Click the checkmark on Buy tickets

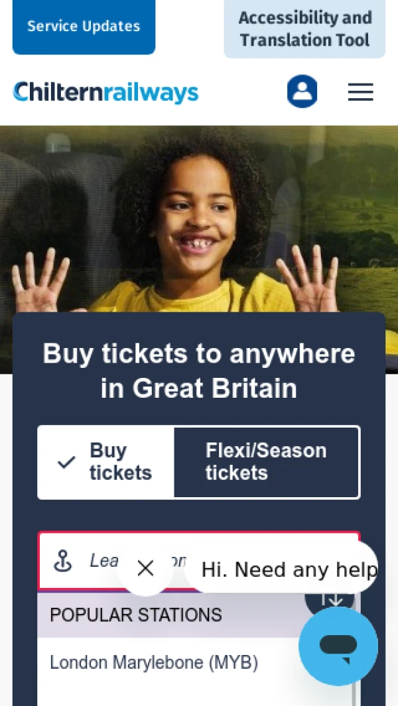(x=67, y=462)
